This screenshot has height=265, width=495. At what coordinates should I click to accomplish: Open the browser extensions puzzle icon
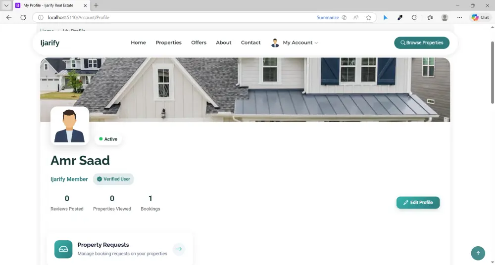[x=414, y=18]
